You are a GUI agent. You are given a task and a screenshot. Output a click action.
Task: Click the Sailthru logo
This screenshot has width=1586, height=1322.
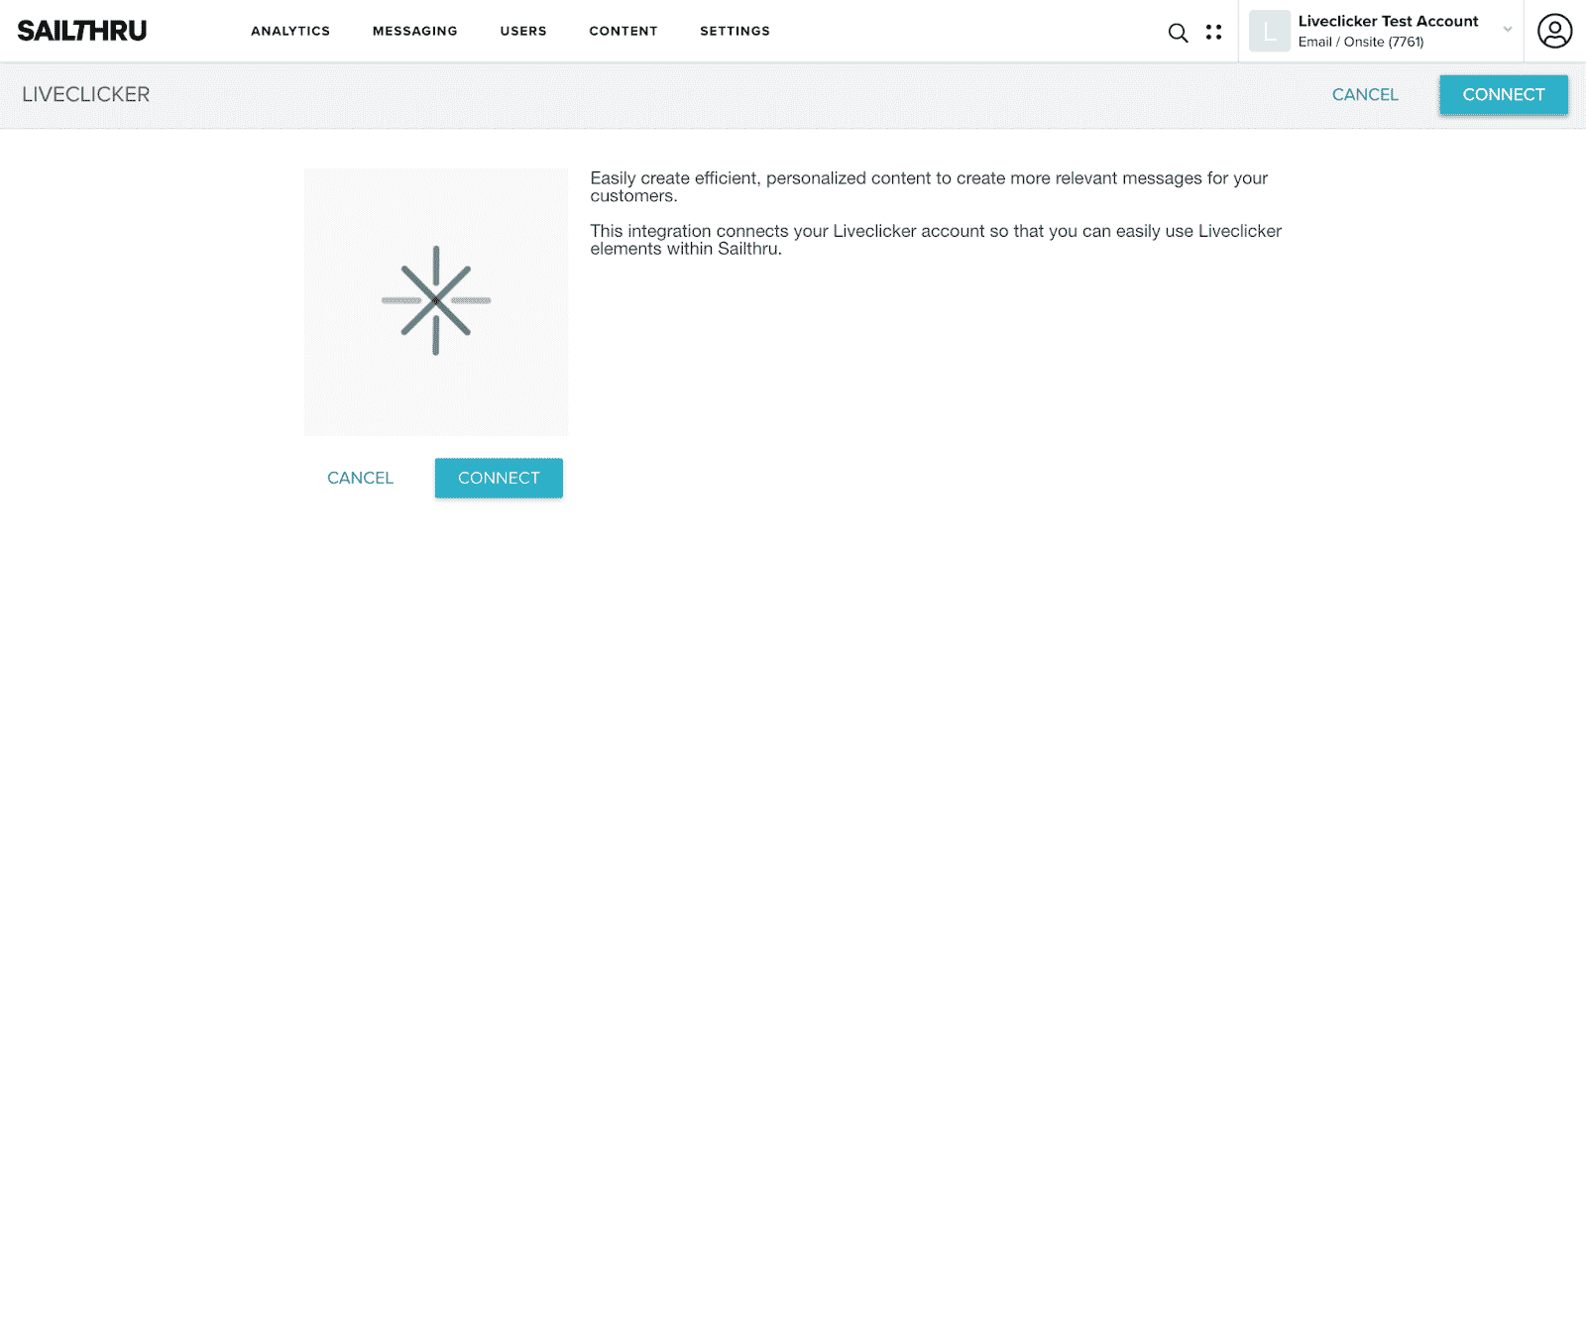[78, 30]
